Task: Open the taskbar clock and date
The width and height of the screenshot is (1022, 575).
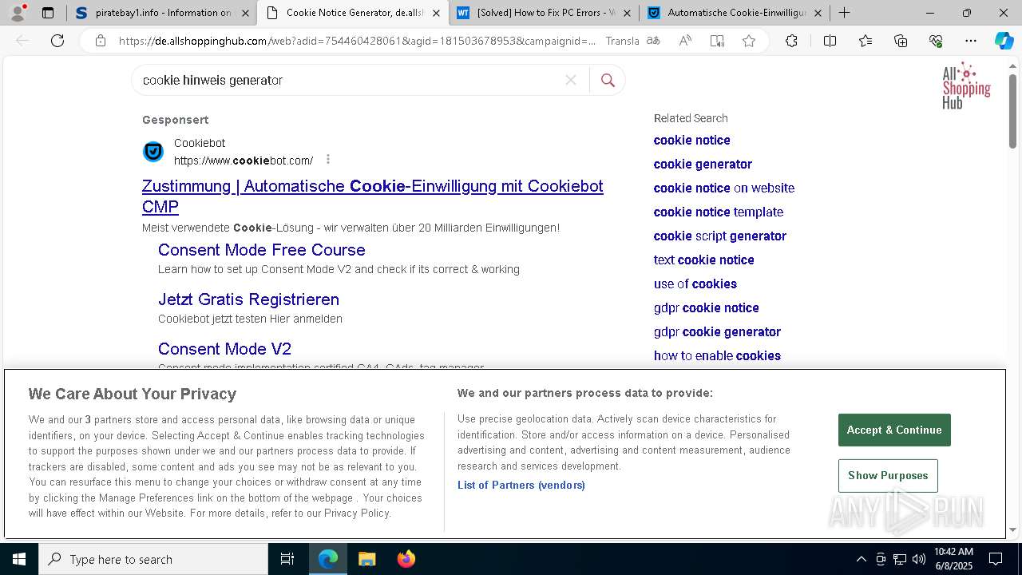Action: coord(953,559)
